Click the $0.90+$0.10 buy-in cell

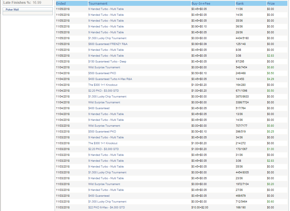199,27
